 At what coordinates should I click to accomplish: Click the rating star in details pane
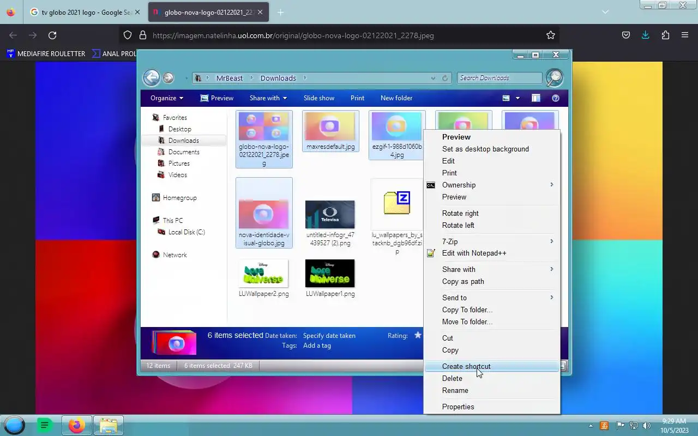click(x=418, y=336)
